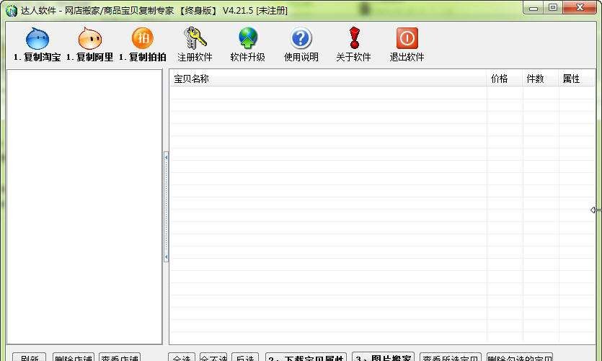This screenshot has height=361, width=602.
Task: Maximize the 达人软件 window
Action: click(553, 8)
